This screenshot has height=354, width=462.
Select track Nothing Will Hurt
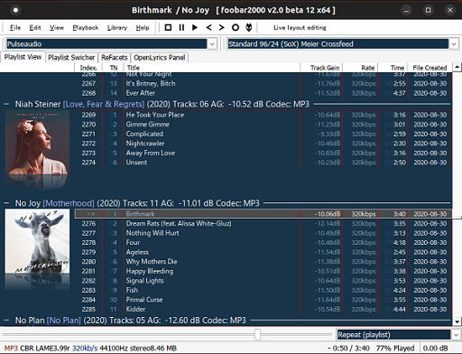point(263,233)
